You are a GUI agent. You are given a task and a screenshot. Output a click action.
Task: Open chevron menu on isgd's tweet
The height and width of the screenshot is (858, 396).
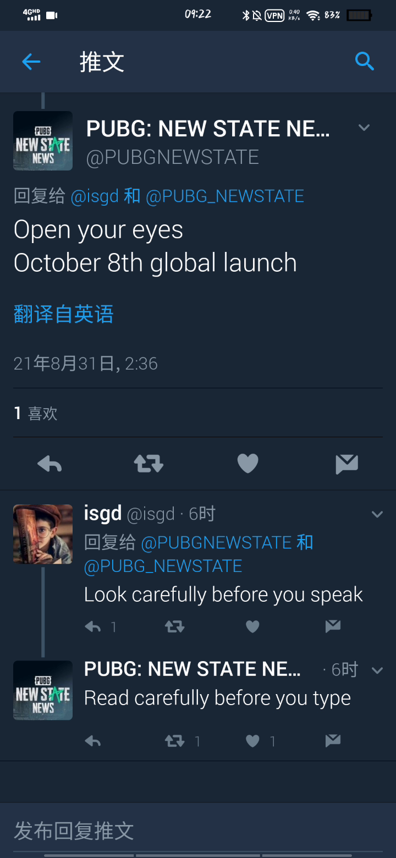(x=377, y=515)
